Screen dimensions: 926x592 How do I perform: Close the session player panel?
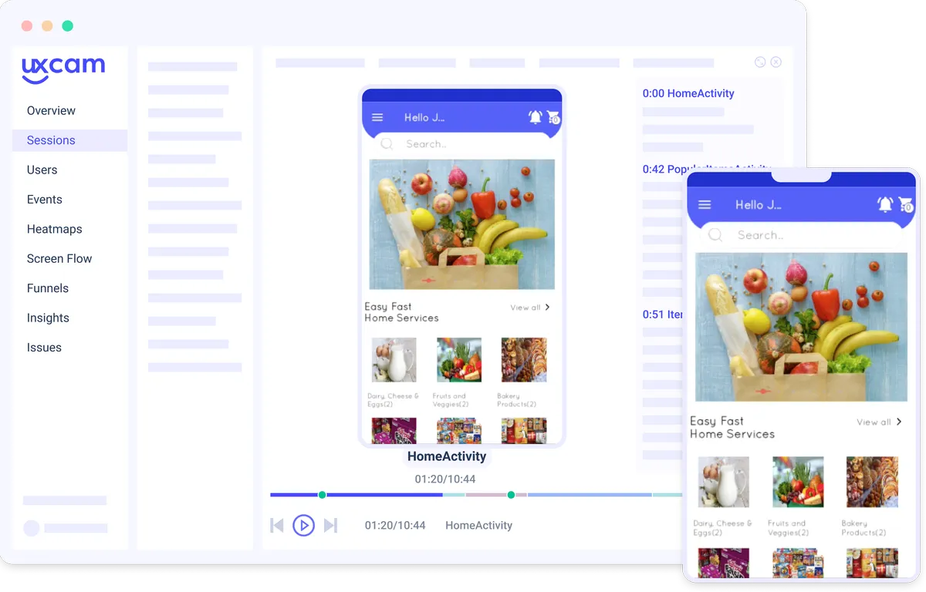pyautogui.click(x=776, y=62)
